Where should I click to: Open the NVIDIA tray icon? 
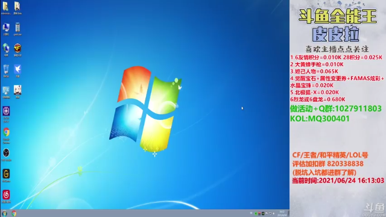click(x=263, y=213)
